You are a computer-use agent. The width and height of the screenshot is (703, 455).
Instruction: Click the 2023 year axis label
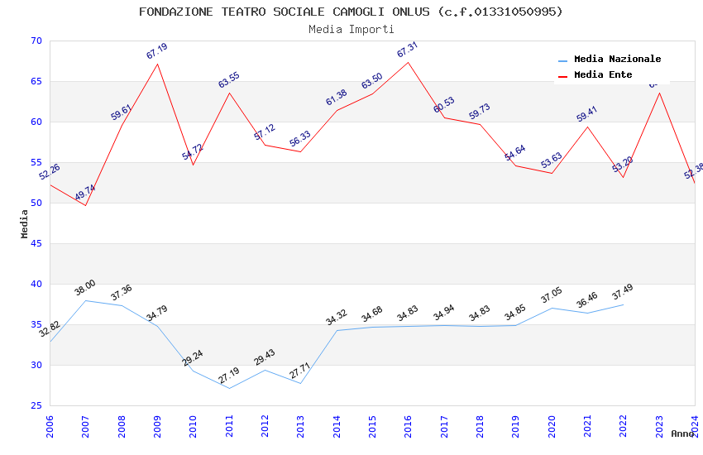point(659,426)
